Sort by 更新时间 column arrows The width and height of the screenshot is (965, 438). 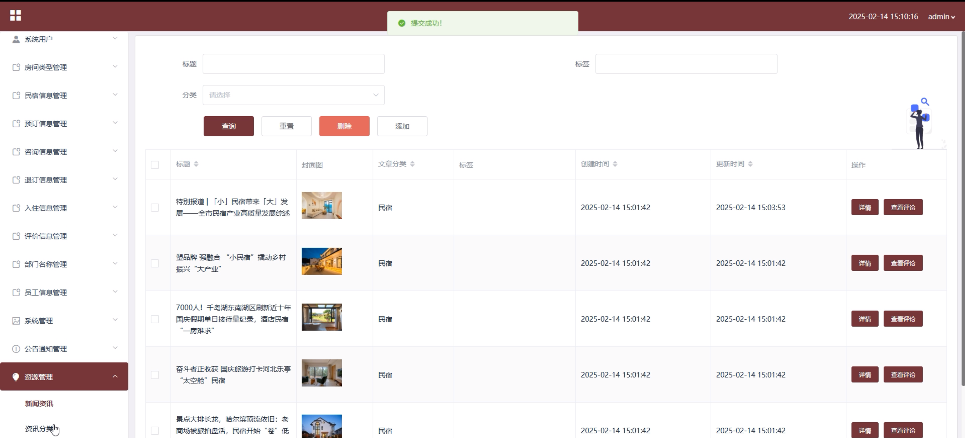tap(750, 164)
